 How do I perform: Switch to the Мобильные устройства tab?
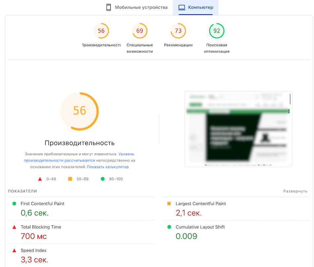[x=136, y=7]
